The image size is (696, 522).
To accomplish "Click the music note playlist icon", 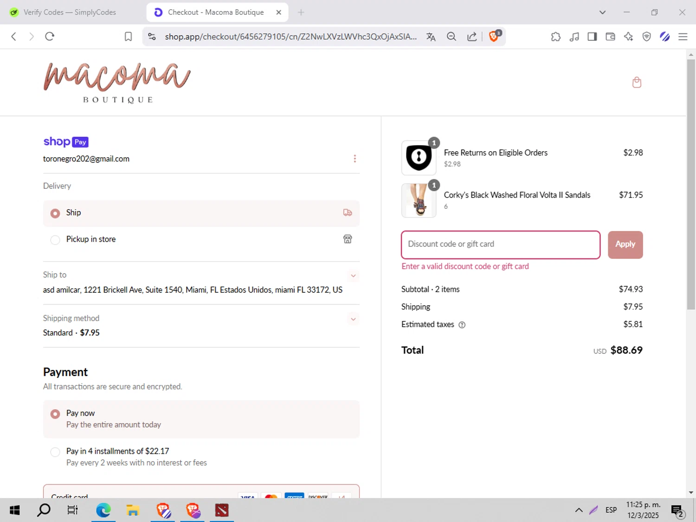I will [574, 37].
